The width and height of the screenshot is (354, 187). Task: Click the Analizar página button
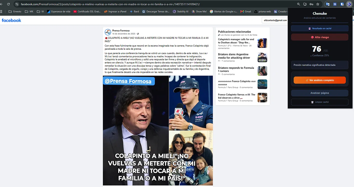(x=320, y=93)
